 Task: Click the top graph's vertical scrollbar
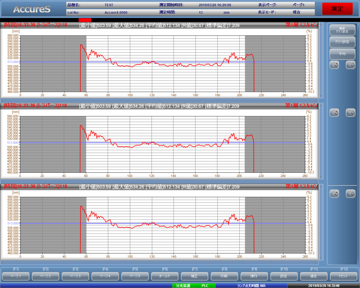[321, 60]
